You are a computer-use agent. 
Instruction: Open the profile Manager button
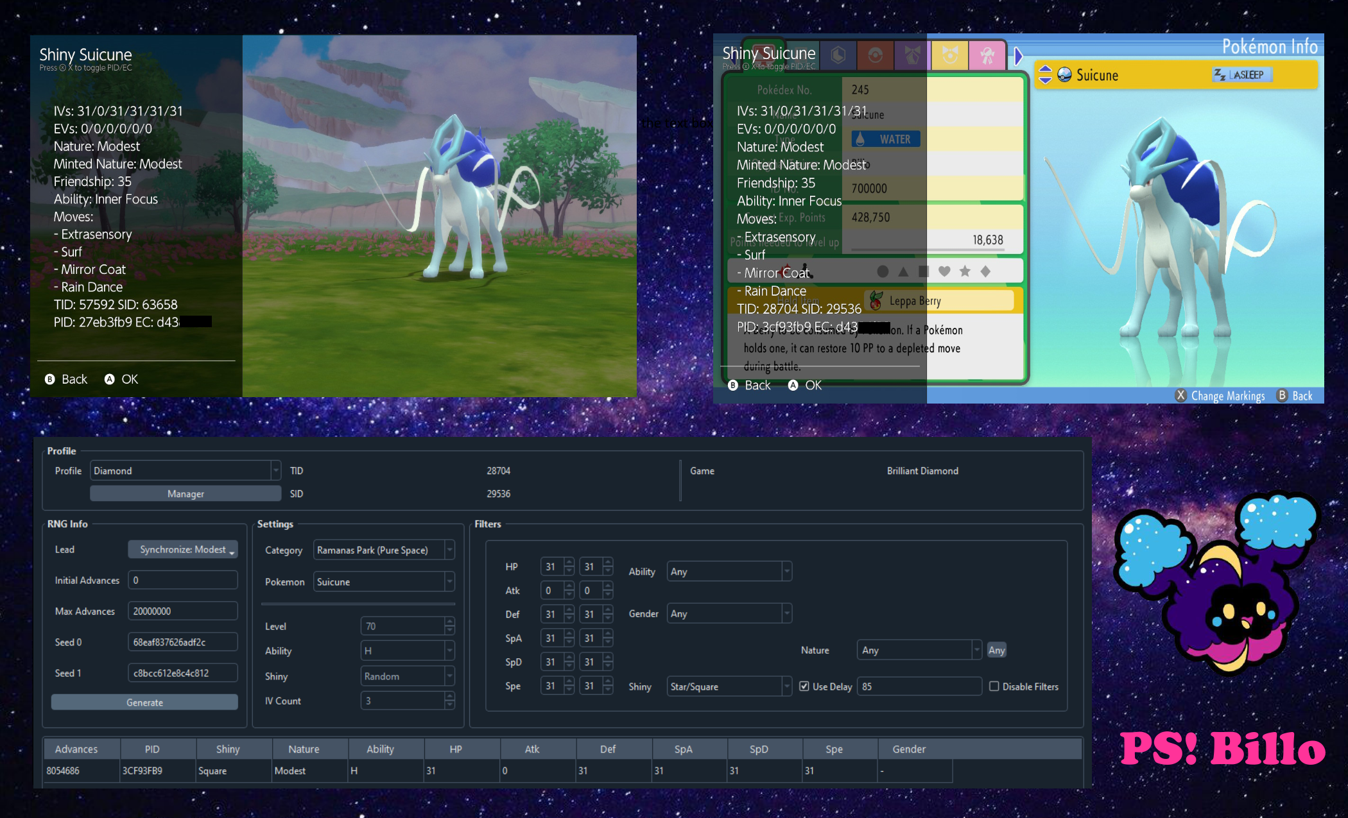click(186, 493)
